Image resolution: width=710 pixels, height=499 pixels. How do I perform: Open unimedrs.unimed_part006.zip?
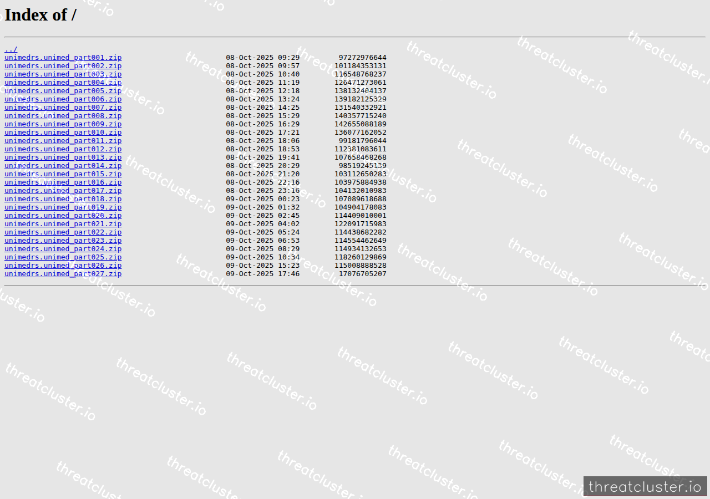coord(63,99)
